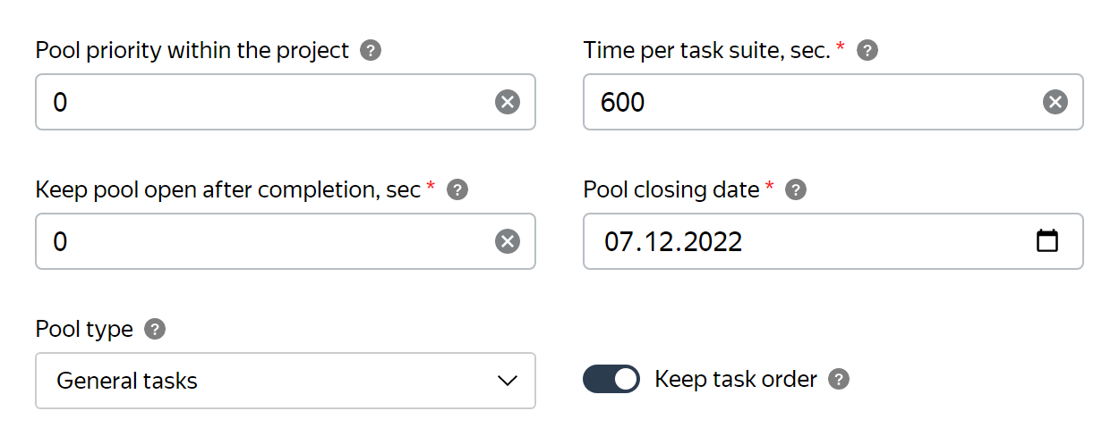
Task: Click the chevron arrow in General tasks box
Action: point(508,381)
